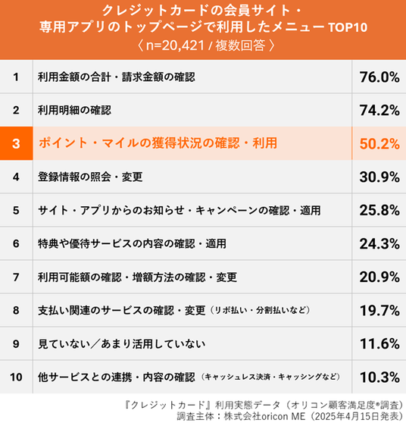Viewport: 406px width, 423px height.
Task: Click the 74.2% percentage cell
Action: [x=379, y=111]
